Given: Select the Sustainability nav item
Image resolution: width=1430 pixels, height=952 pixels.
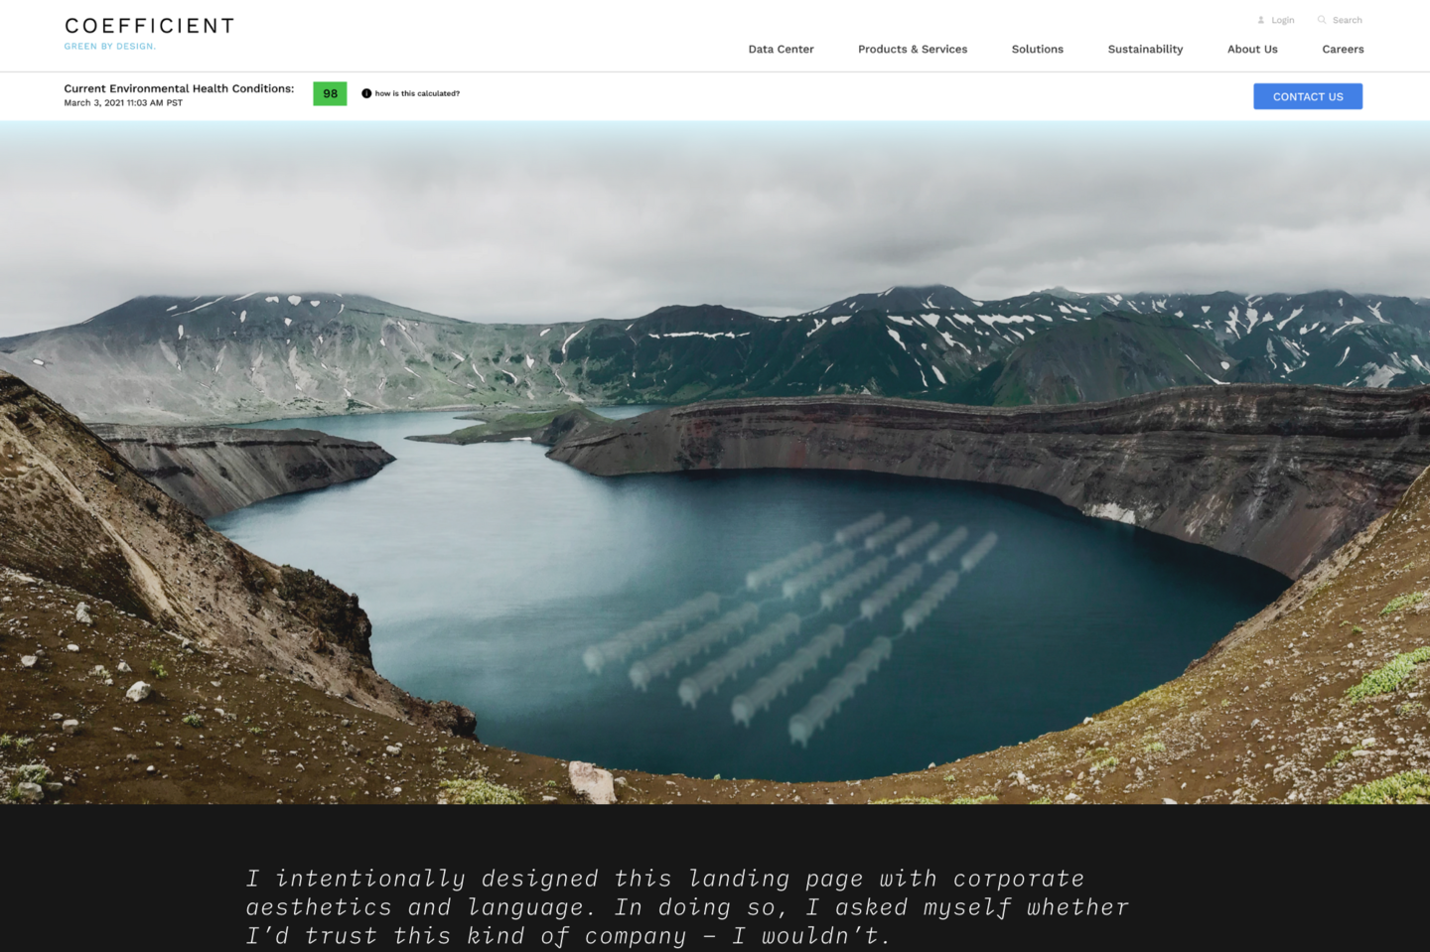Looking at the screenshot, I should pyautogui.click(x=1145, y=49).
